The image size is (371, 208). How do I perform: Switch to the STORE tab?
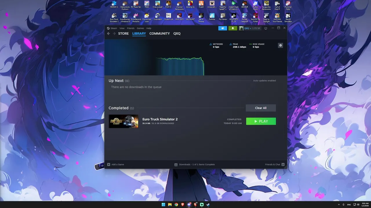click(123, 34)
